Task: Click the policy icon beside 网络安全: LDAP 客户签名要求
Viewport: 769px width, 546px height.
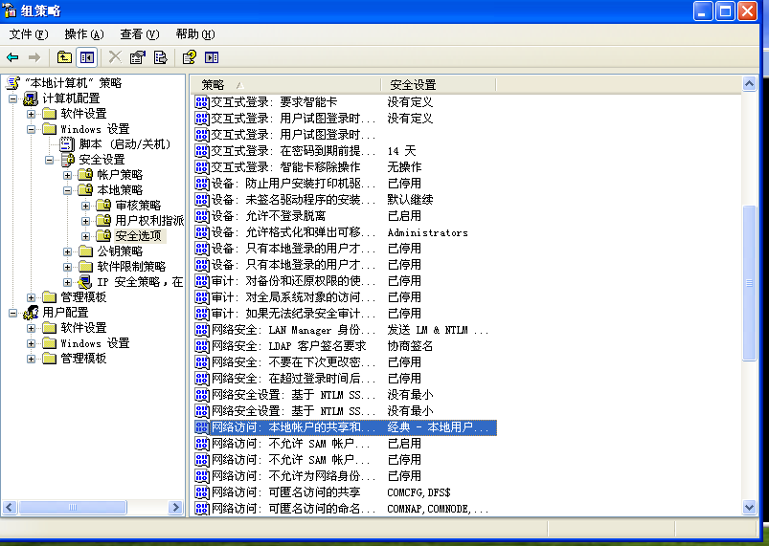Action: 201,346
